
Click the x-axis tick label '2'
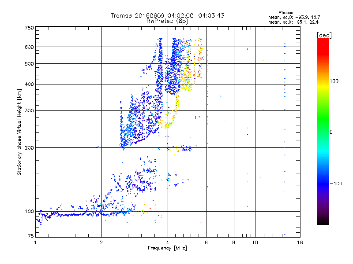tap(101, 242)
